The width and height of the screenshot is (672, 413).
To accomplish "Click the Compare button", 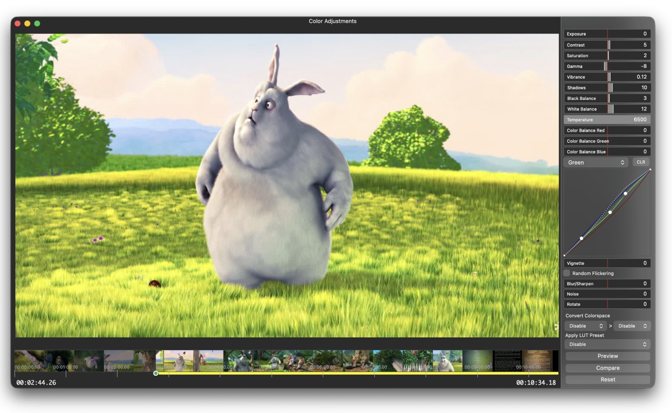I will (x=608, y=368).
